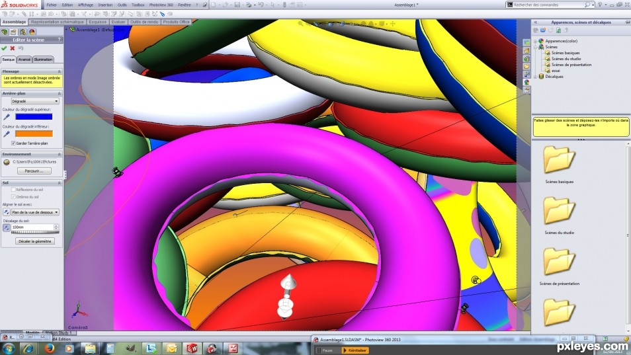Open the Scènes basiques folder thumbnail
631x355 pixels.
tap(559, 159)
